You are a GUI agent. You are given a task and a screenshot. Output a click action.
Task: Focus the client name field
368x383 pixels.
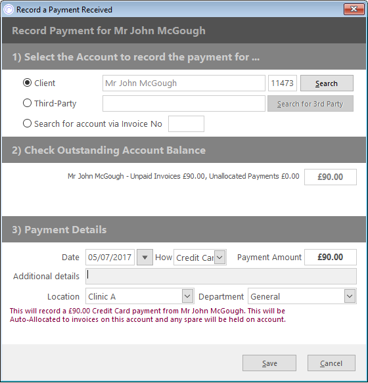184,83
